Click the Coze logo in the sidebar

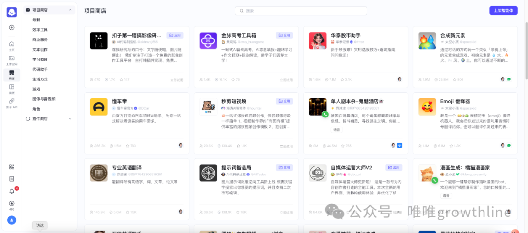[x=11, y=12]
